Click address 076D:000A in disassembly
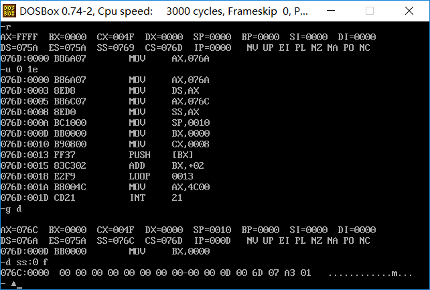The image size is (430, 290). click(24, 123)
